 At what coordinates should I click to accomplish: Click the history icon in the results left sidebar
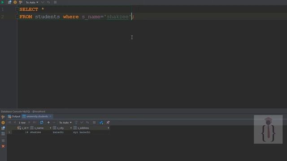(x=3, y=128)
